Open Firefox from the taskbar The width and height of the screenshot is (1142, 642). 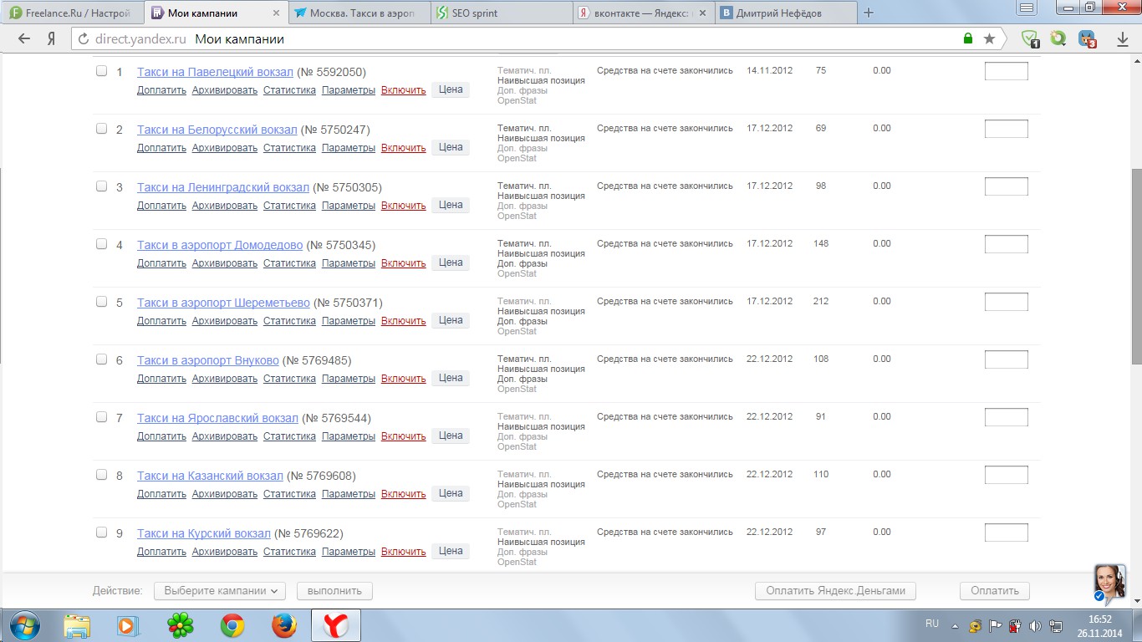(284, 625)
